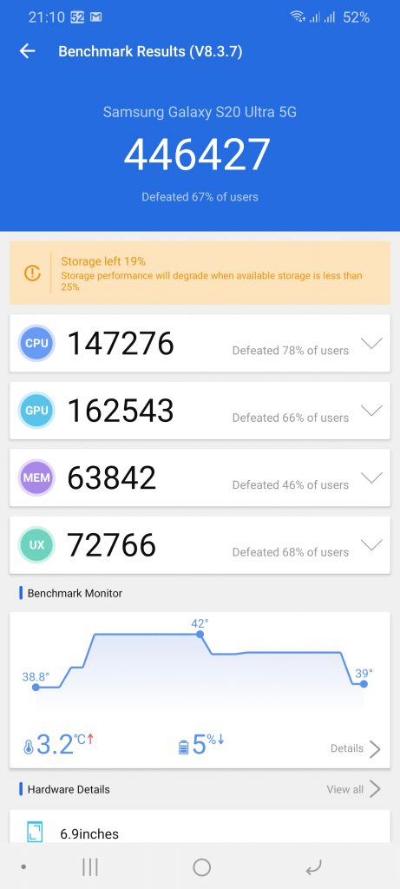Tap the Storage left 19% warning banner
This screenshot has width=400, height=889.
(200, 273)
